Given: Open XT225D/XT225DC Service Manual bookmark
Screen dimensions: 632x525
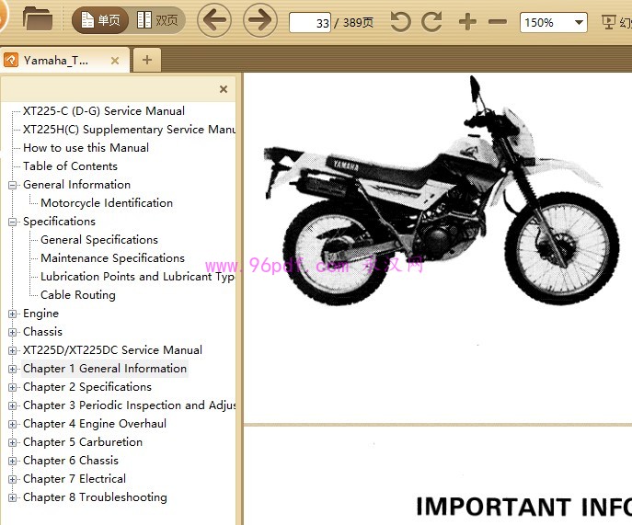Looking at the screenshot, I should coord(112,350).
